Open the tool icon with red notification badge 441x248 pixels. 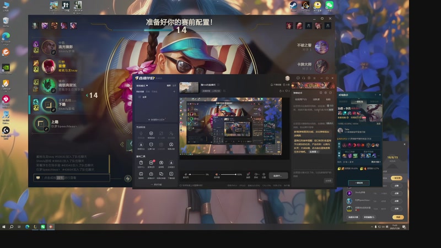(x=151, y=163)
